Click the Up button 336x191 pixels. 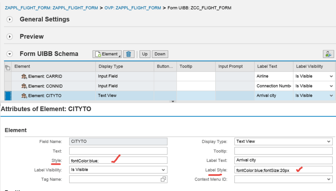click(x=145, y=54)
